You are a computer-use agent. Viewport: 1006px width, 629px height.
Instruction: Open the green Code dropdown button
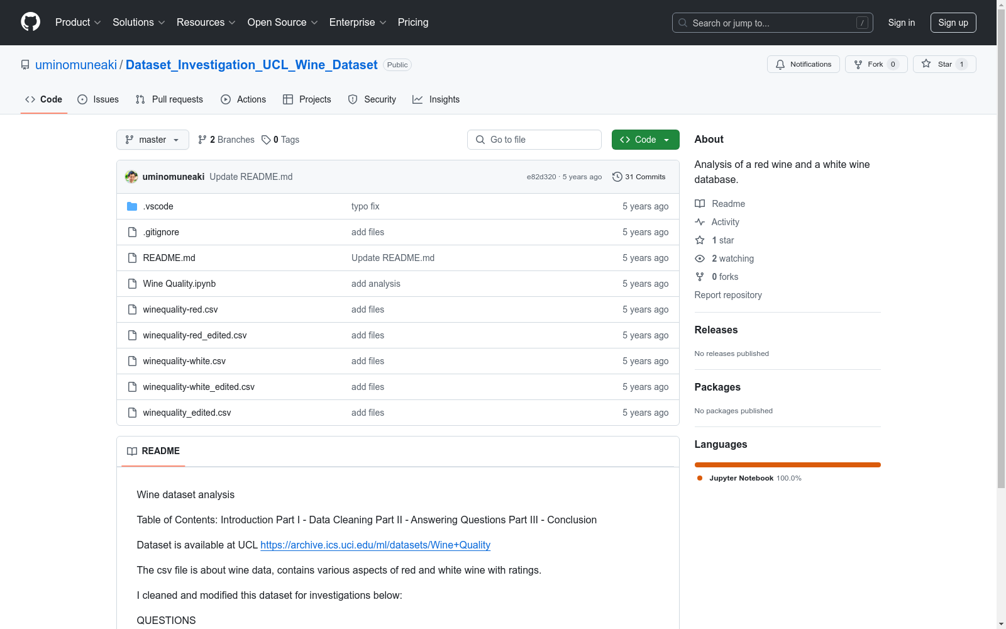click(x=645, y=140)
